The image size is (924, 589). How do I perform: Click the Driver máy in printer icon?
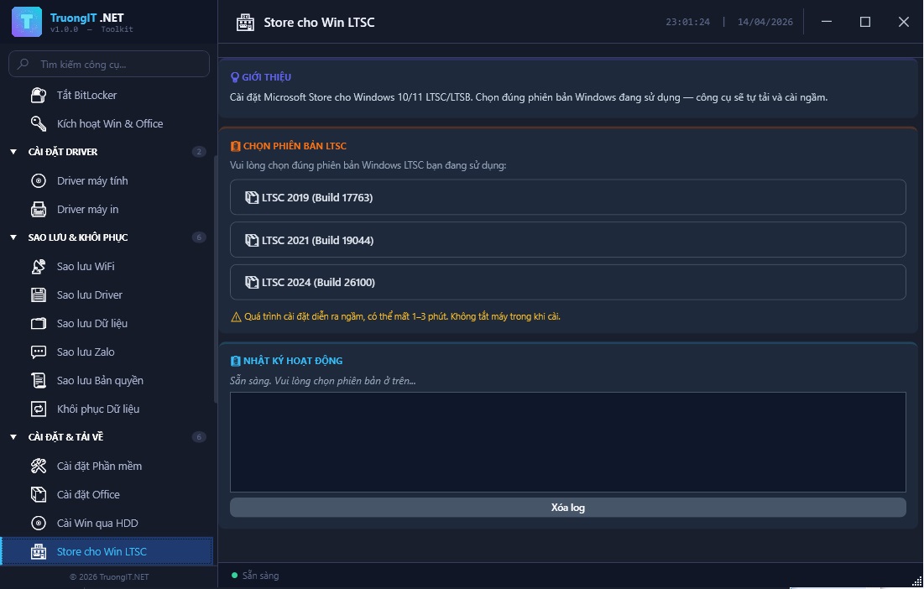pos(39,209)
